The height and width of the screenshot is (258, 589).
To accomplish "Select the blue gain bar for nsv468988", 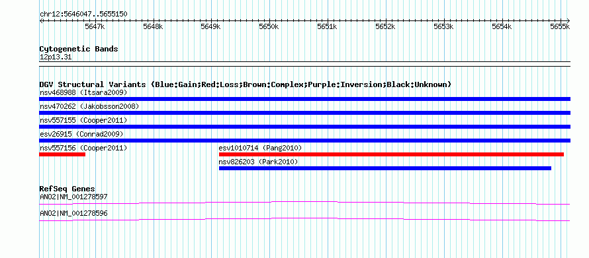I will (304, 99).
